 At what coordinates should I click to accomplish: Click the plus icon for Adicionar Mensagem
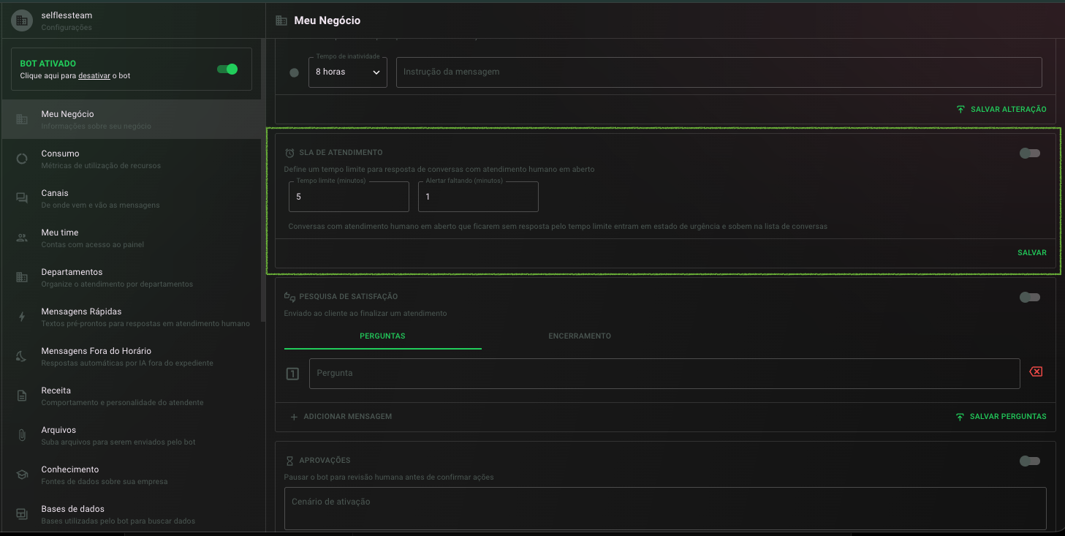294,417
